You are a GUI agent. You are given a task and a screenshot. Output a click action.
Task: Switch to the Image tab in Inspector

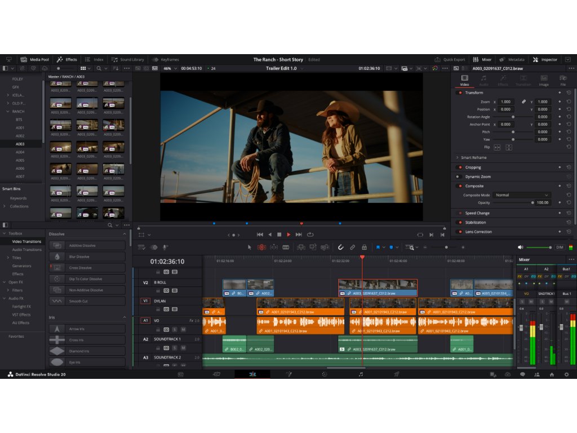tap(543, 81)
